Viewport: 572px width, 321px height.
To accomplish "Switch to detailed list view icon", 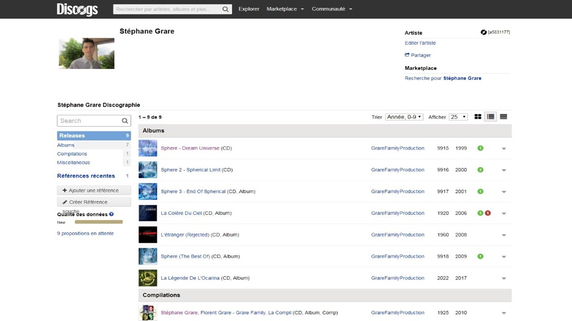I will click(491, 117).
